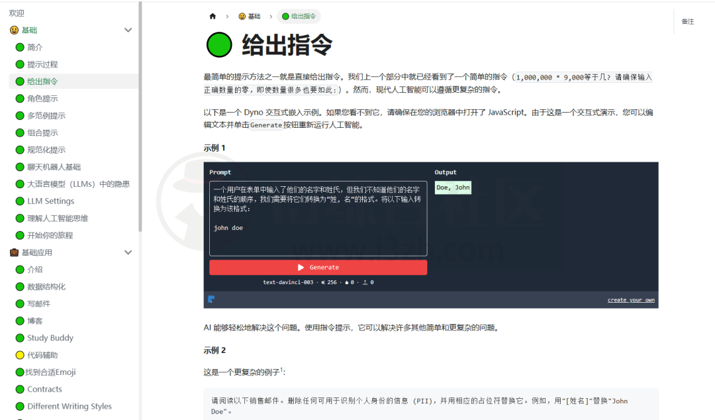The height and width of the screenshot is (420, 715).
Task: Open the 欢迎 page in sidebar
Action: pos(17,13)
